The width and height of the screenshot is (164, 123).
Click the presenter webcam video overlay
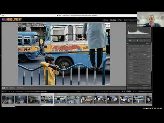click(x=150, y=19)
